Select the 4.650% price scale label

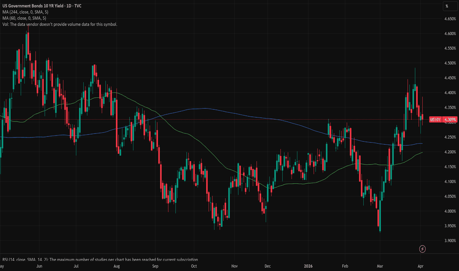pos(449,19)
